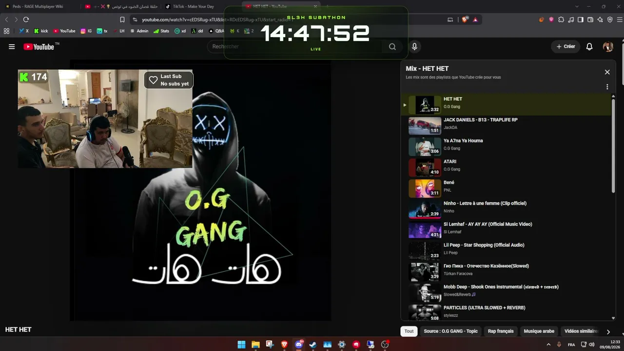This screenshot has width=624, height=351.
Task: Open the YouTube bookmark in bookmarks bar
Action: click(x=64, y=31)
